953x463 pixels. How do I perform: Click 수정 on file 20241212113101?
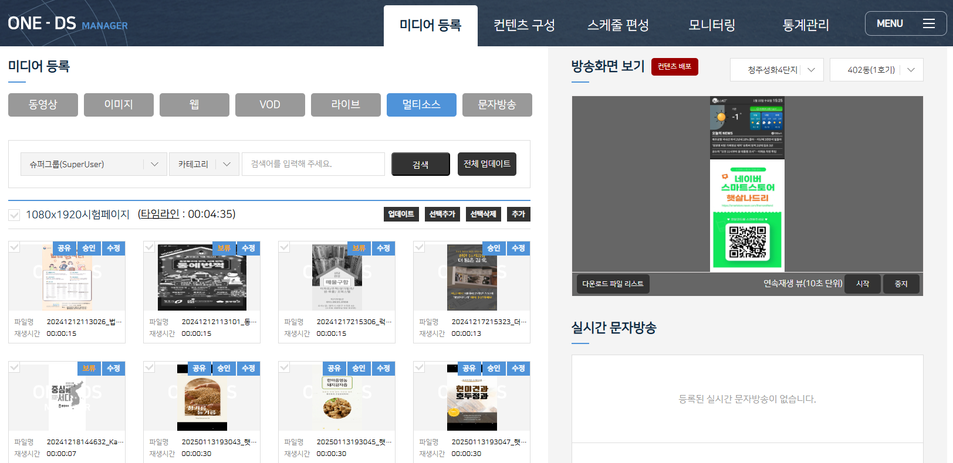pos(249,248)
